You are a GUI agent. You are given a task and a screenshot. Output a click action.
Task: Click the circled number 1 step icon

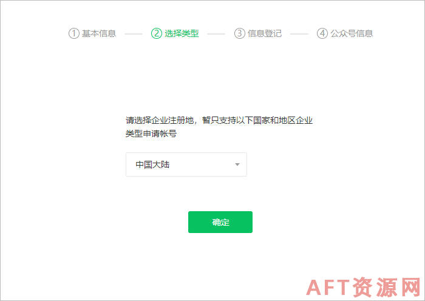click(x=73, y=33)
